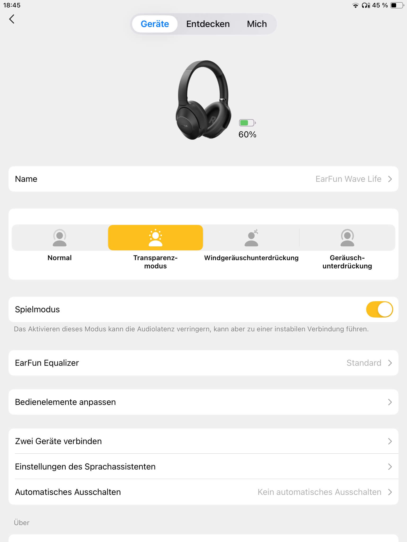Select the Geräuschunterdrückung mode icon
The width and height of the screenshot is (407, 542).
[x=347, y=237]
